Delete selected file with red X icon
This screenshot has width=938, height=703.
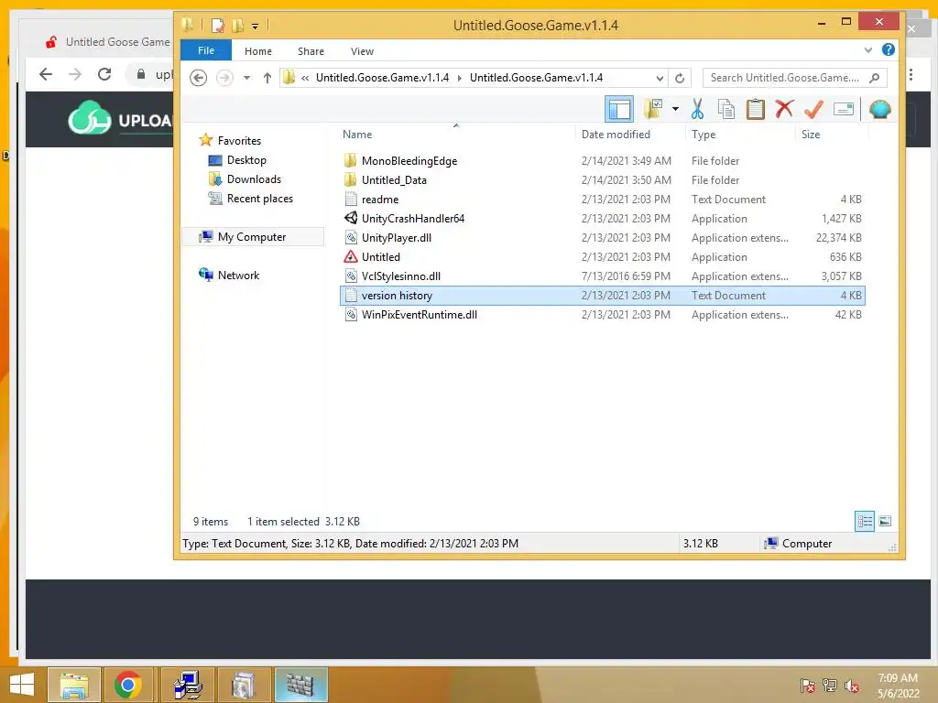tap(784, 110)
